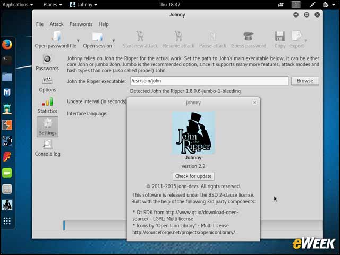Screen dimensions: 340x255
Task: Expand the Export dropdown arrow
Action: 306,40
